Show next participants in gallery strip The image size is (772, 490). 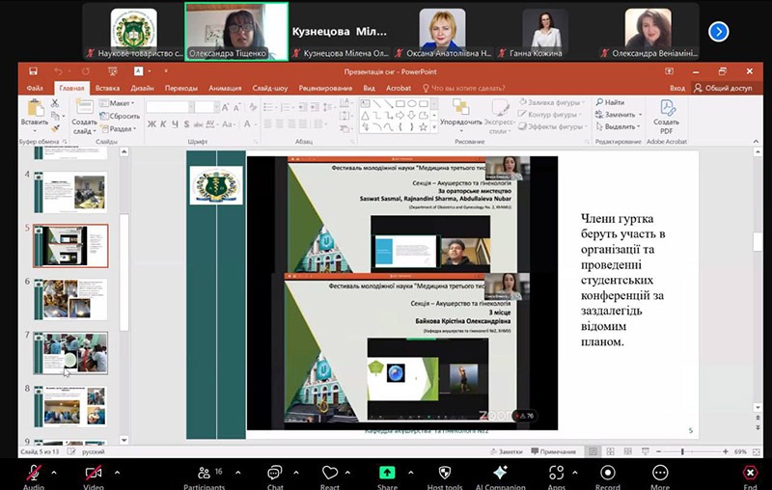(x=718, y=32)
